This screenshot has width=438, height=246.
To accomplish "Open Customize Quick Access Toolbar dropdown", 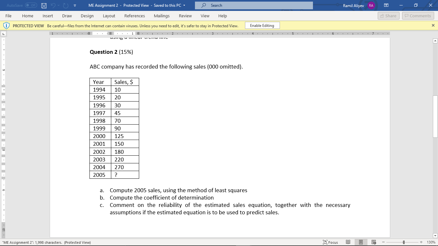I will [75, 5].
